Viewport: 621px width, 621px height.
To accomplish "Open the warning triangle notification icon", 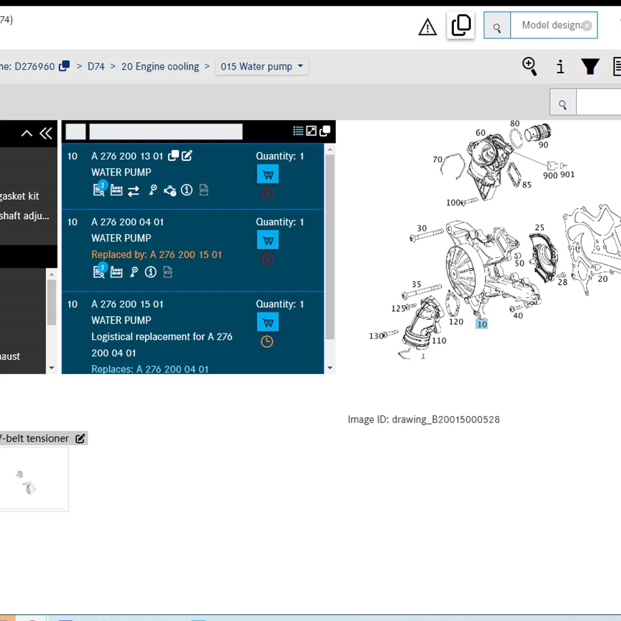I will click(427, 27).
